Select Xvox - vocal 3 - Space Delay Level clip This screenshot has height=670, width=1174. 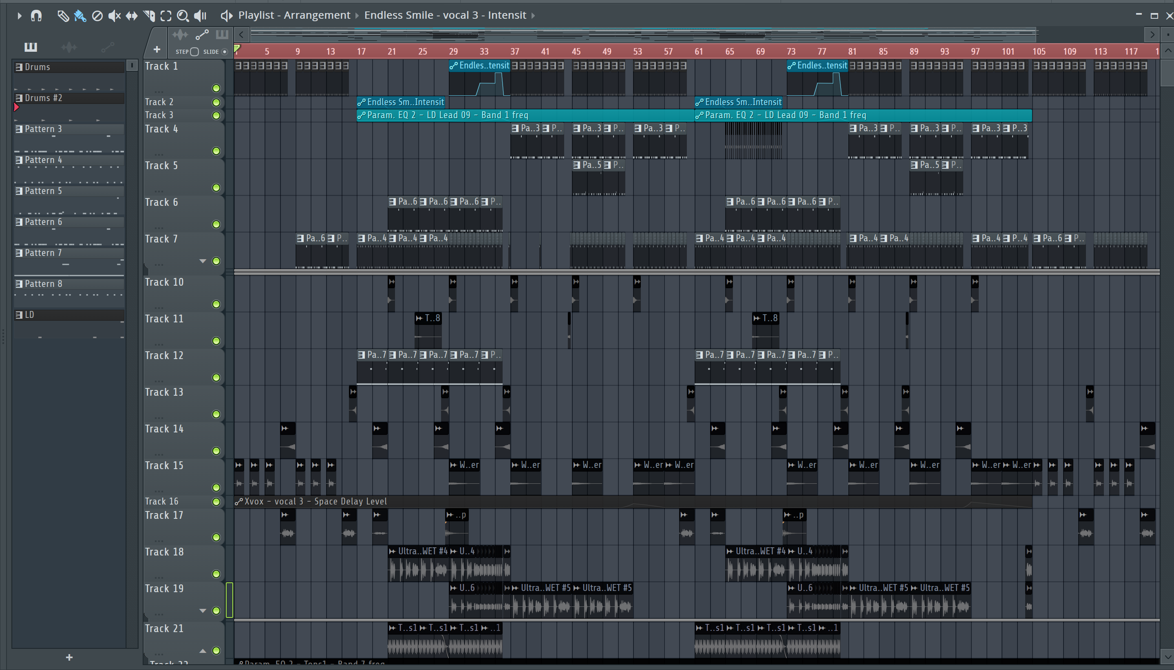(x=633, y=502)
